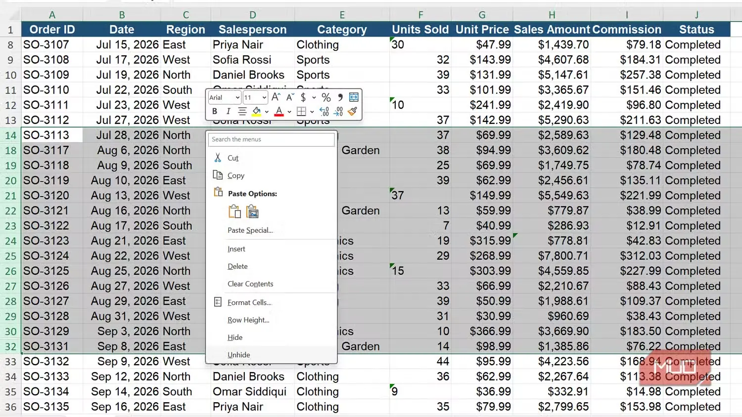Apply the Center alignment icon
742x417 pixels.
pyautogui.click(x=242, y=112)
